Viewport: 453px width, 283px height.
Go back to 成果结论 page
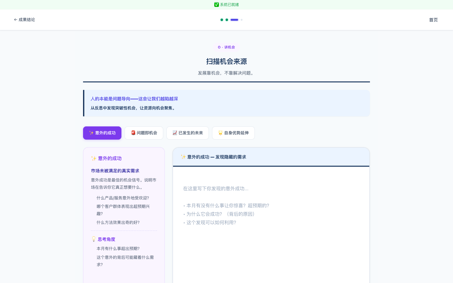(x=25, y=20)
